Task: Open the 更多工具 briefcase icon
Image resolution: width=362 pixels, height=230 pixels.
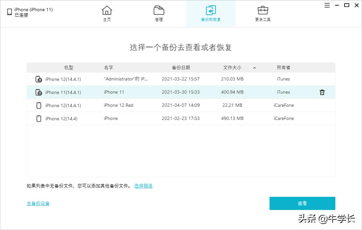Action: pos(262,11)
